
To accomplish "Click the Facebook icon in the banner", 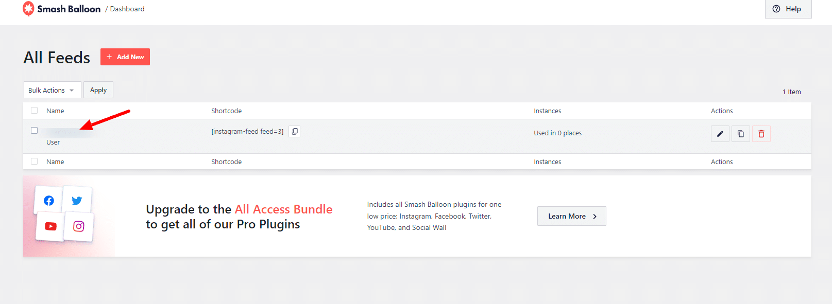I will click(49, 201).
